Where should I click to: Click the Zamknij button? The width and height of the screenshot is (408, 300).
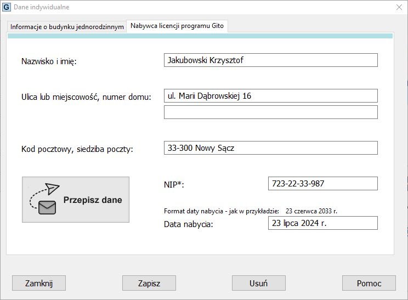click(x=39, y=283)
